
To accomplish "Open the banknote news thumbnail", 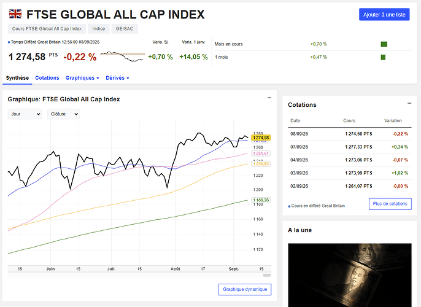I will coord(350,275).
